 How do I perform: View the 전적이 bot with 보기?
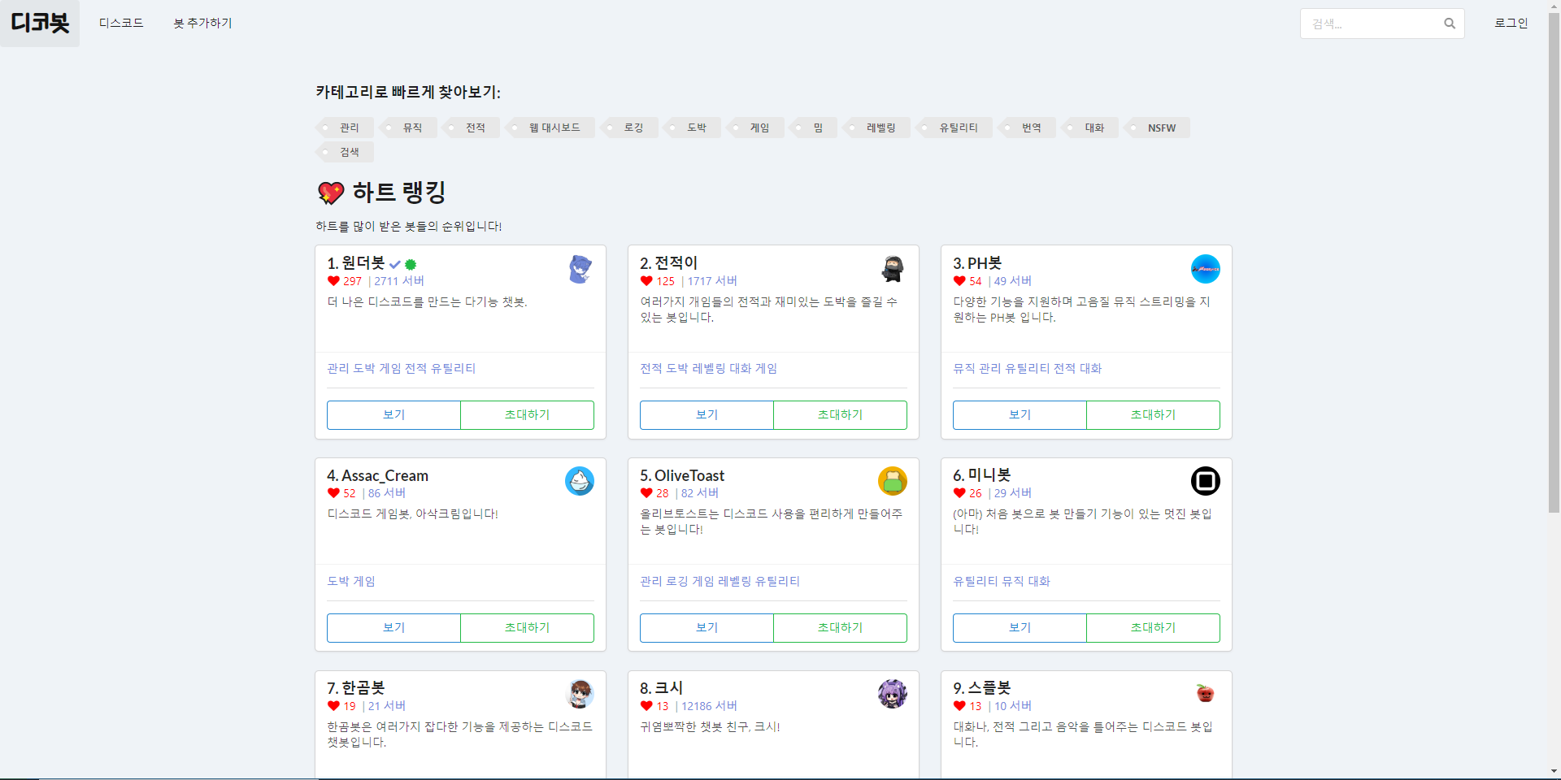click(707, 414)
